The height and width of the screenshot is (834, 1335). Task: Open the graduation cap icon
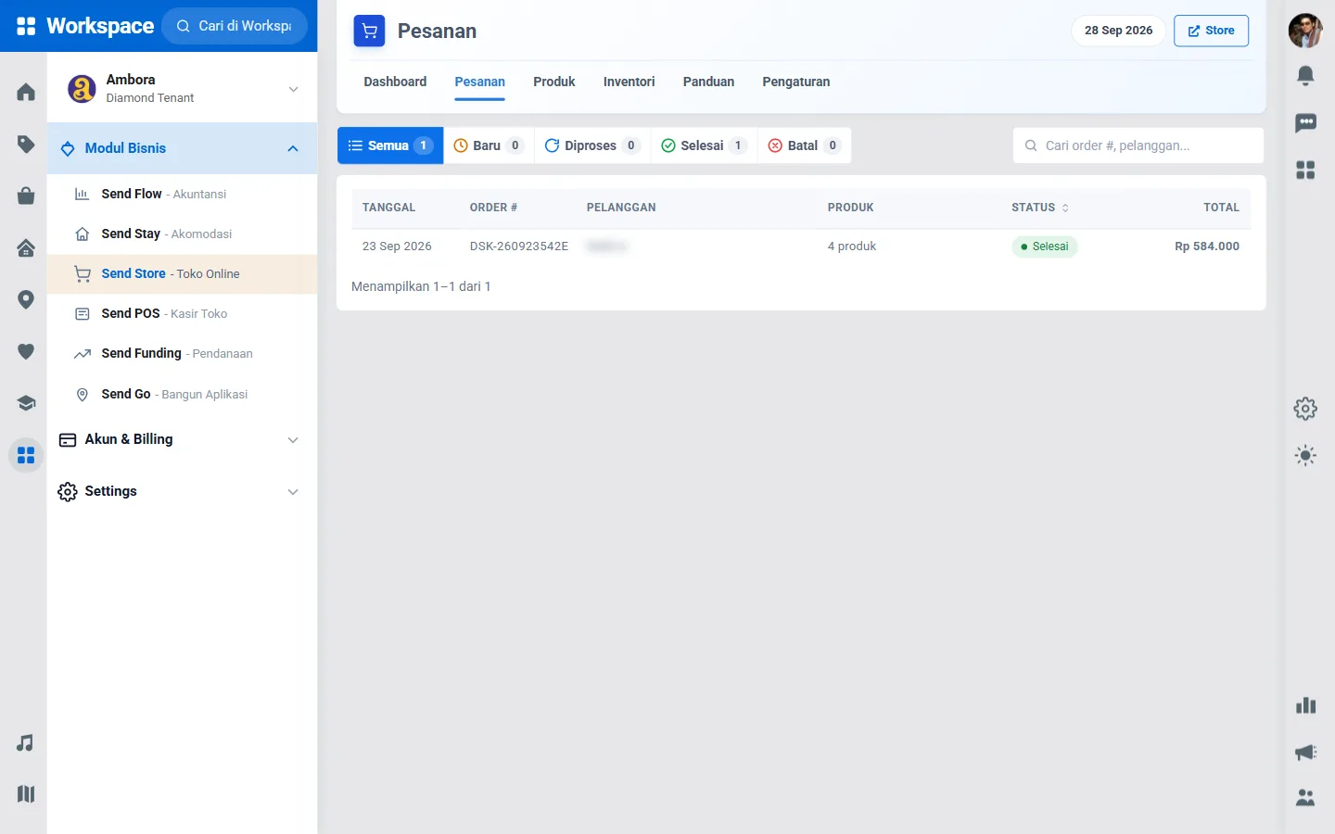pos(26,403)
